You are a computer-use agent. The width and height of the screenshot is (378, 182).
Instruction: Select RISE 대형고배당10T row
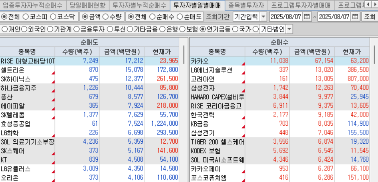point(89,61)
